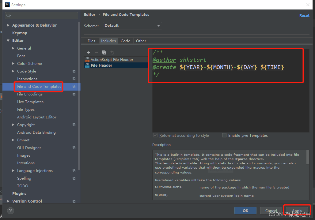Image resolution: width=315 pixels, height=220 pixels.
Task: Expand the Version Control section
Action: (x=8, y=201)
